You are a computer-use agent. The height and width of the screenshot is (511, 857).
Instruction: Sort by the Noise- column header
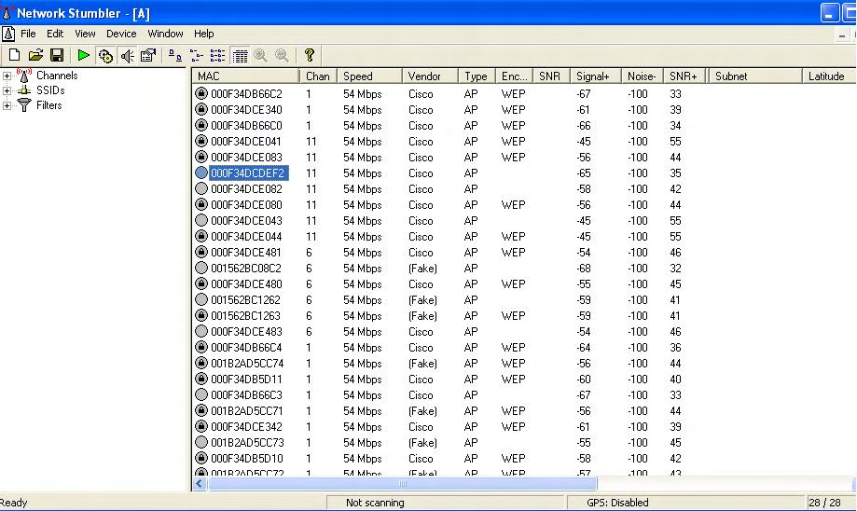pos(643,76)
